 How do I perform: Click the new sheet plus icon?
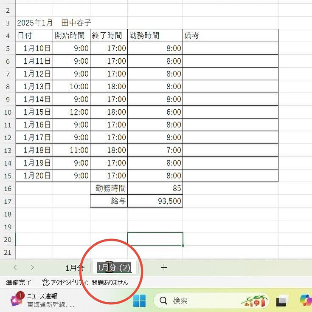pos(164,267)
